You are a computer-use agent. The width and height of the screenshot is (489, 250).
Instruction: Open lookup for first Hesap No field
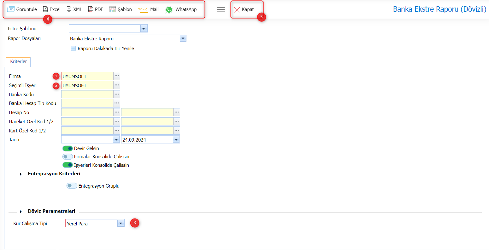tap(117, 112)
